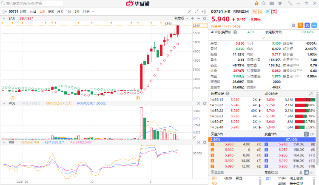Open the mail messages icon

click(272, 3)
